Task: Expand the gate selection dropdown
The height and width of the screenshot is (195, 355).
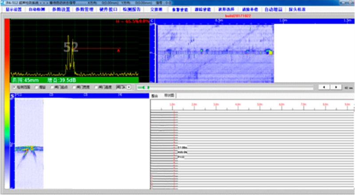Action: pos(129,87)
